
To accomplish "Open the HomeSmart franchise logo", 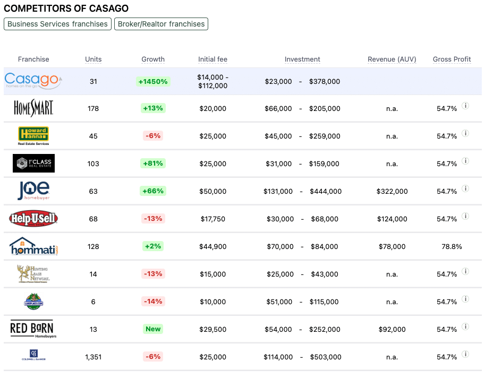I will [33, 108].
